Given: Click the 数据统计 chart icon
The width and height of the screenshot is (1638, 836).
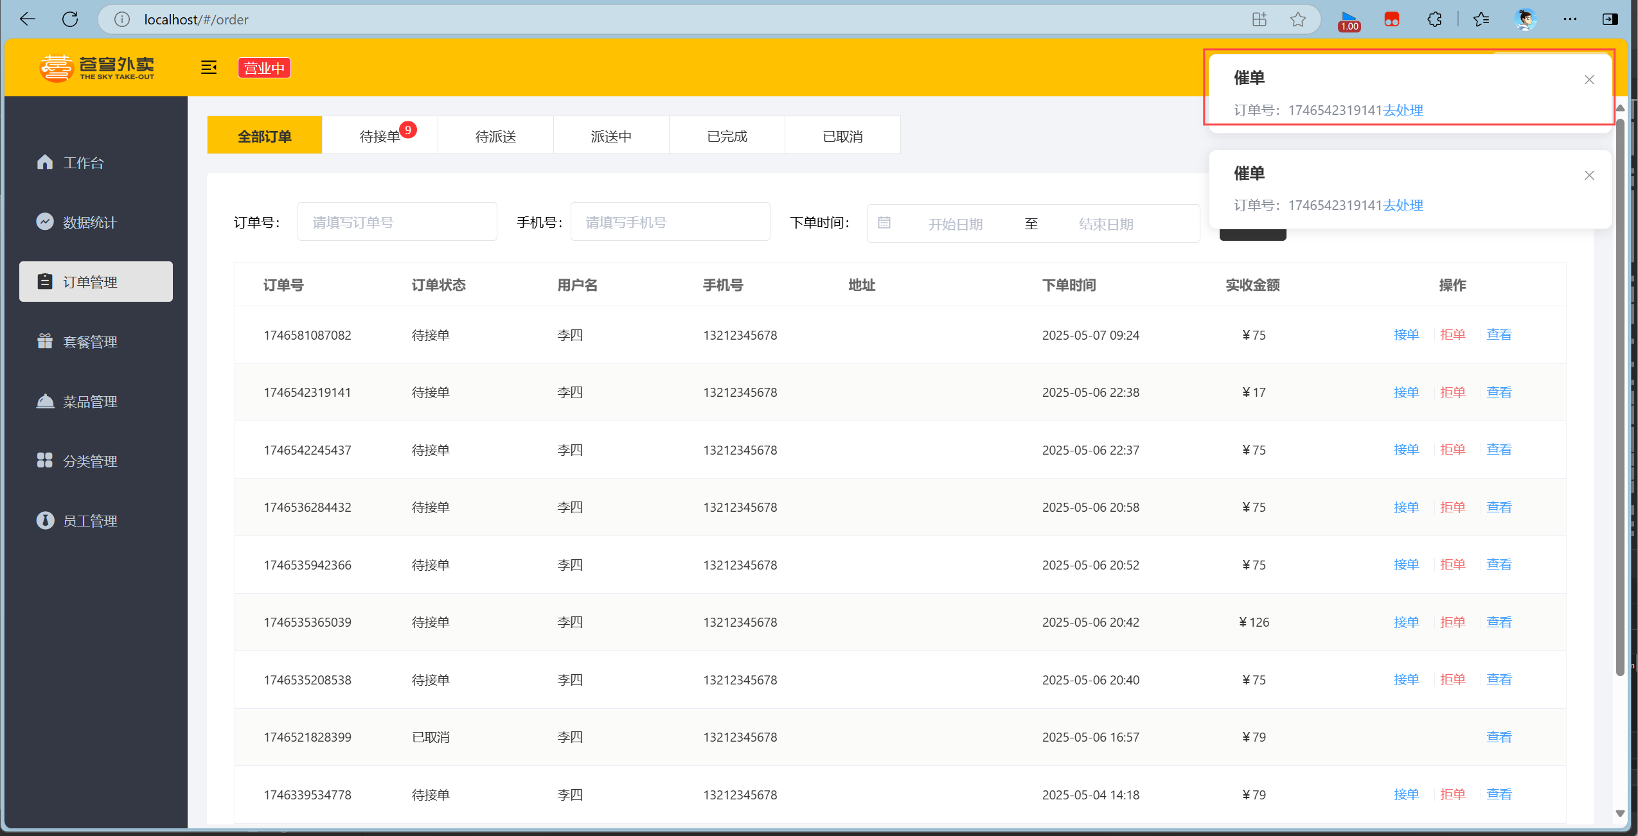Looking at the screenshot, I should [x=44, y=222].
